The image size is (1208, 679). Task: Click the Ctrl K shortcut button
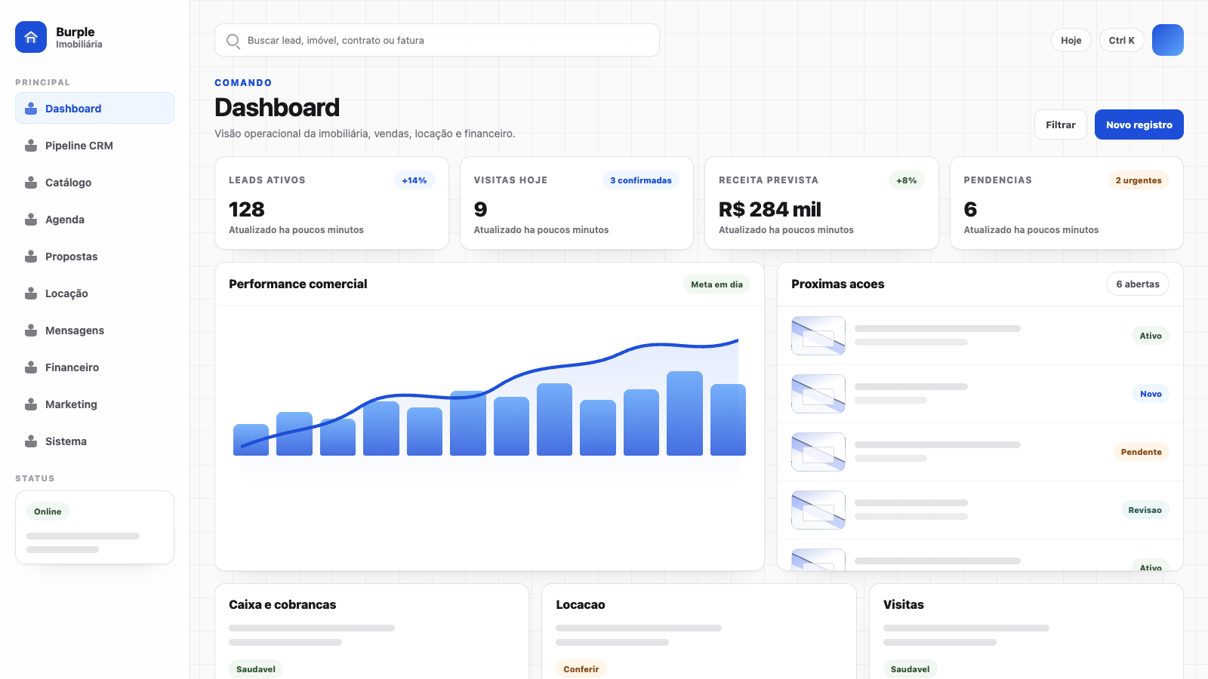(x=1122, y=40)
